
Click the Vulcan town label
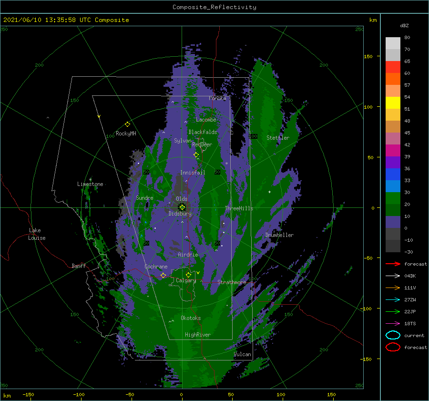coord(243,354)
